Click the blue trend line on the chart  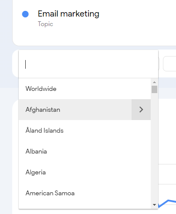tap(168, 202)
